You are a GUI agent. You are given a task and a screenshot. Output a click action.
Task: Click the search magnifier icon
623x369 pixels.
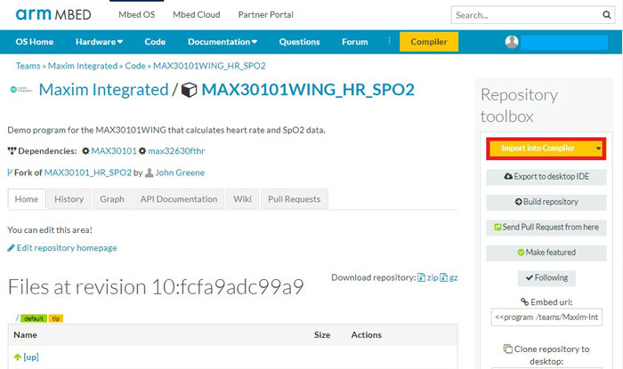tap(606, 15)
